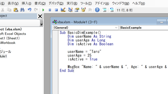Select Sheet1 (Sheet1) in project tree
Screen dimensions: 168x94
click(x=10, y=38)
